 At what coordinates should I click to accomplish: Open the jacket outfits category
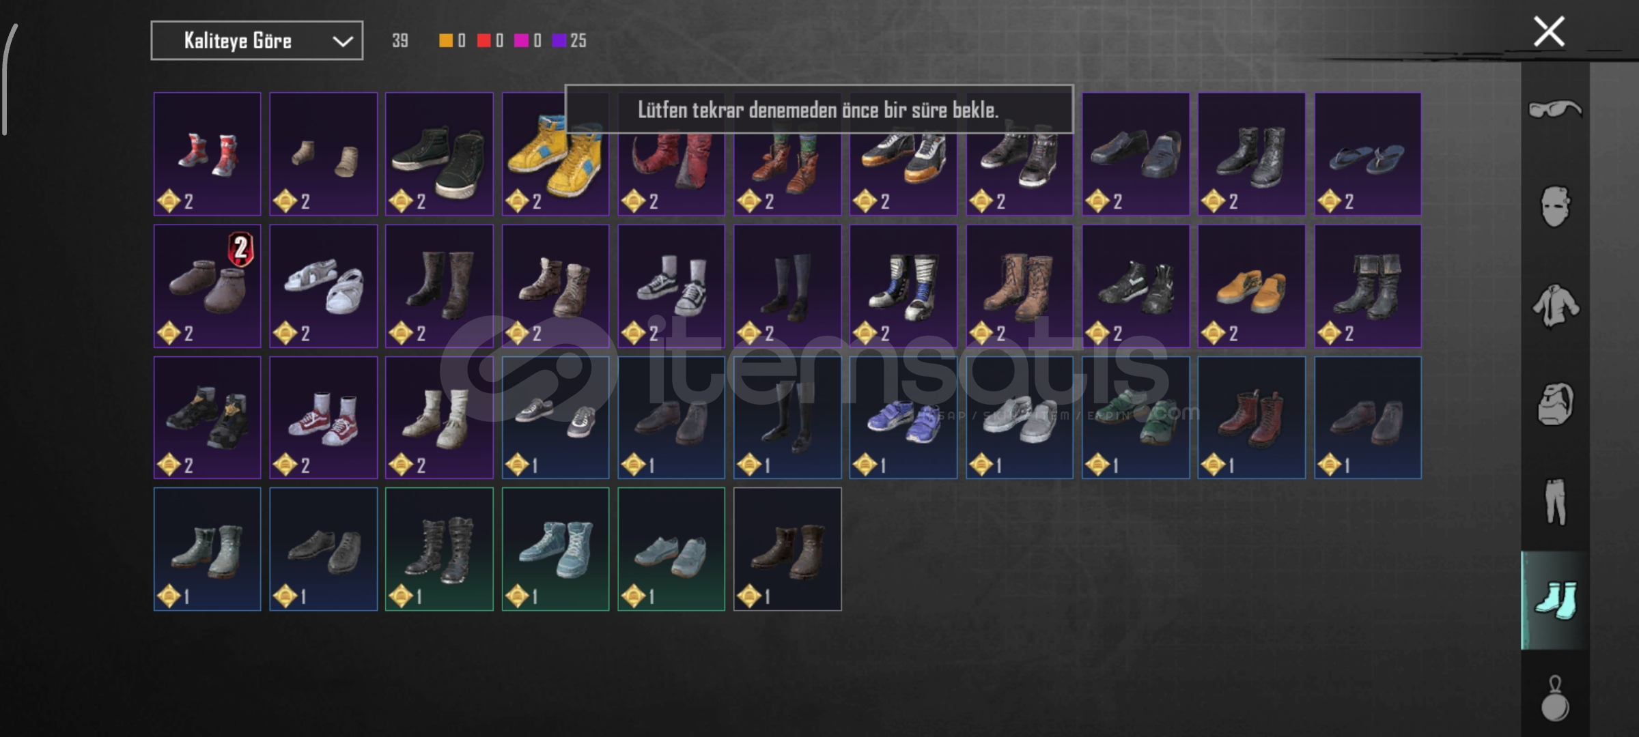(1556, 306)
